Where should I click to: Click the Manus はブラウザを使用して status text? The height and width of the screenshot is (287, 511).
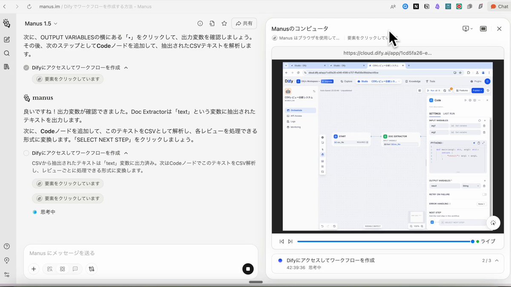point(310,38)
